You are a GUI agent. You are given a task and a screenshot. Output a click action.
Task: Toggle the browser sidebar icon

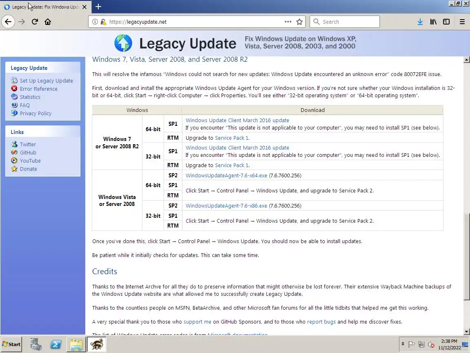tap(446, 22)
